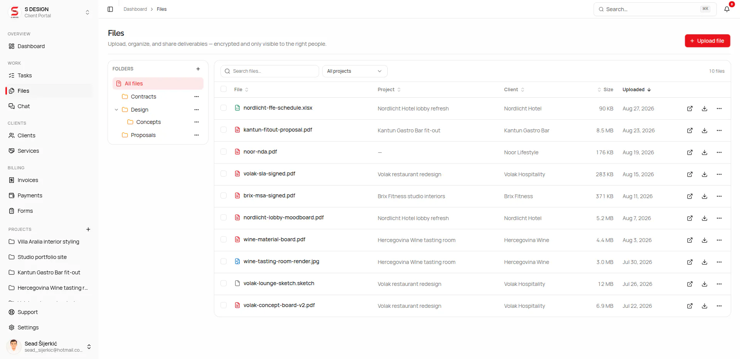Download wine-material-board.pdf
This screenshot has width=740, height=359.
pyautogui.click(x=705, y=240)
